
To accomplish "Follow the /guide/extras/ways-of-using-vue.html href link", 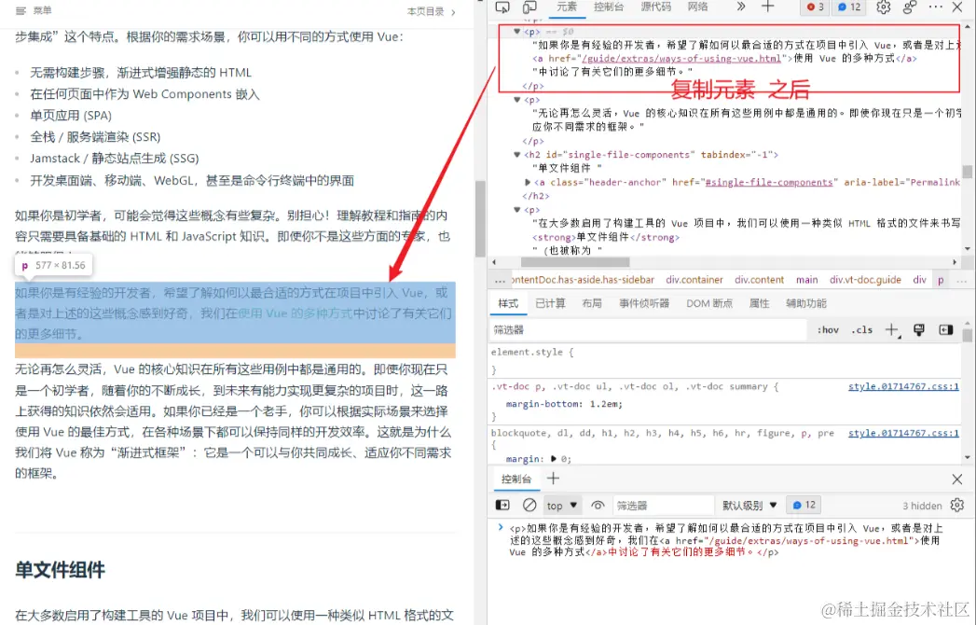I will (680, 59).
